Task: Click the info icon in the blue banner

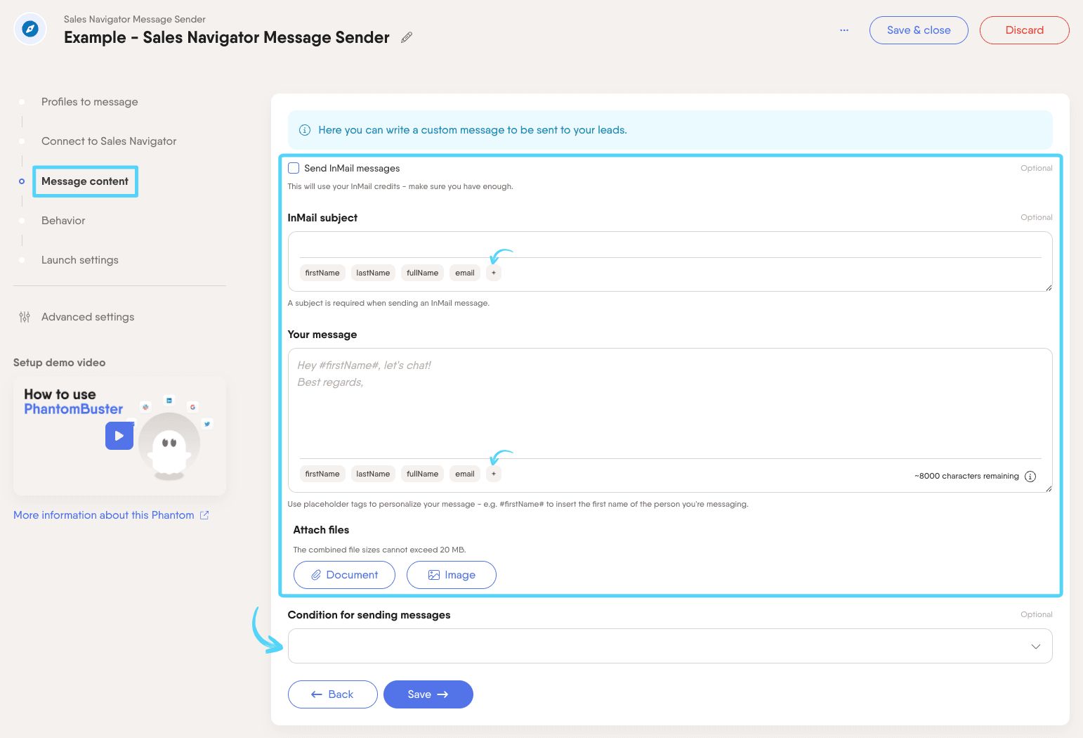Action: (305, 130)
